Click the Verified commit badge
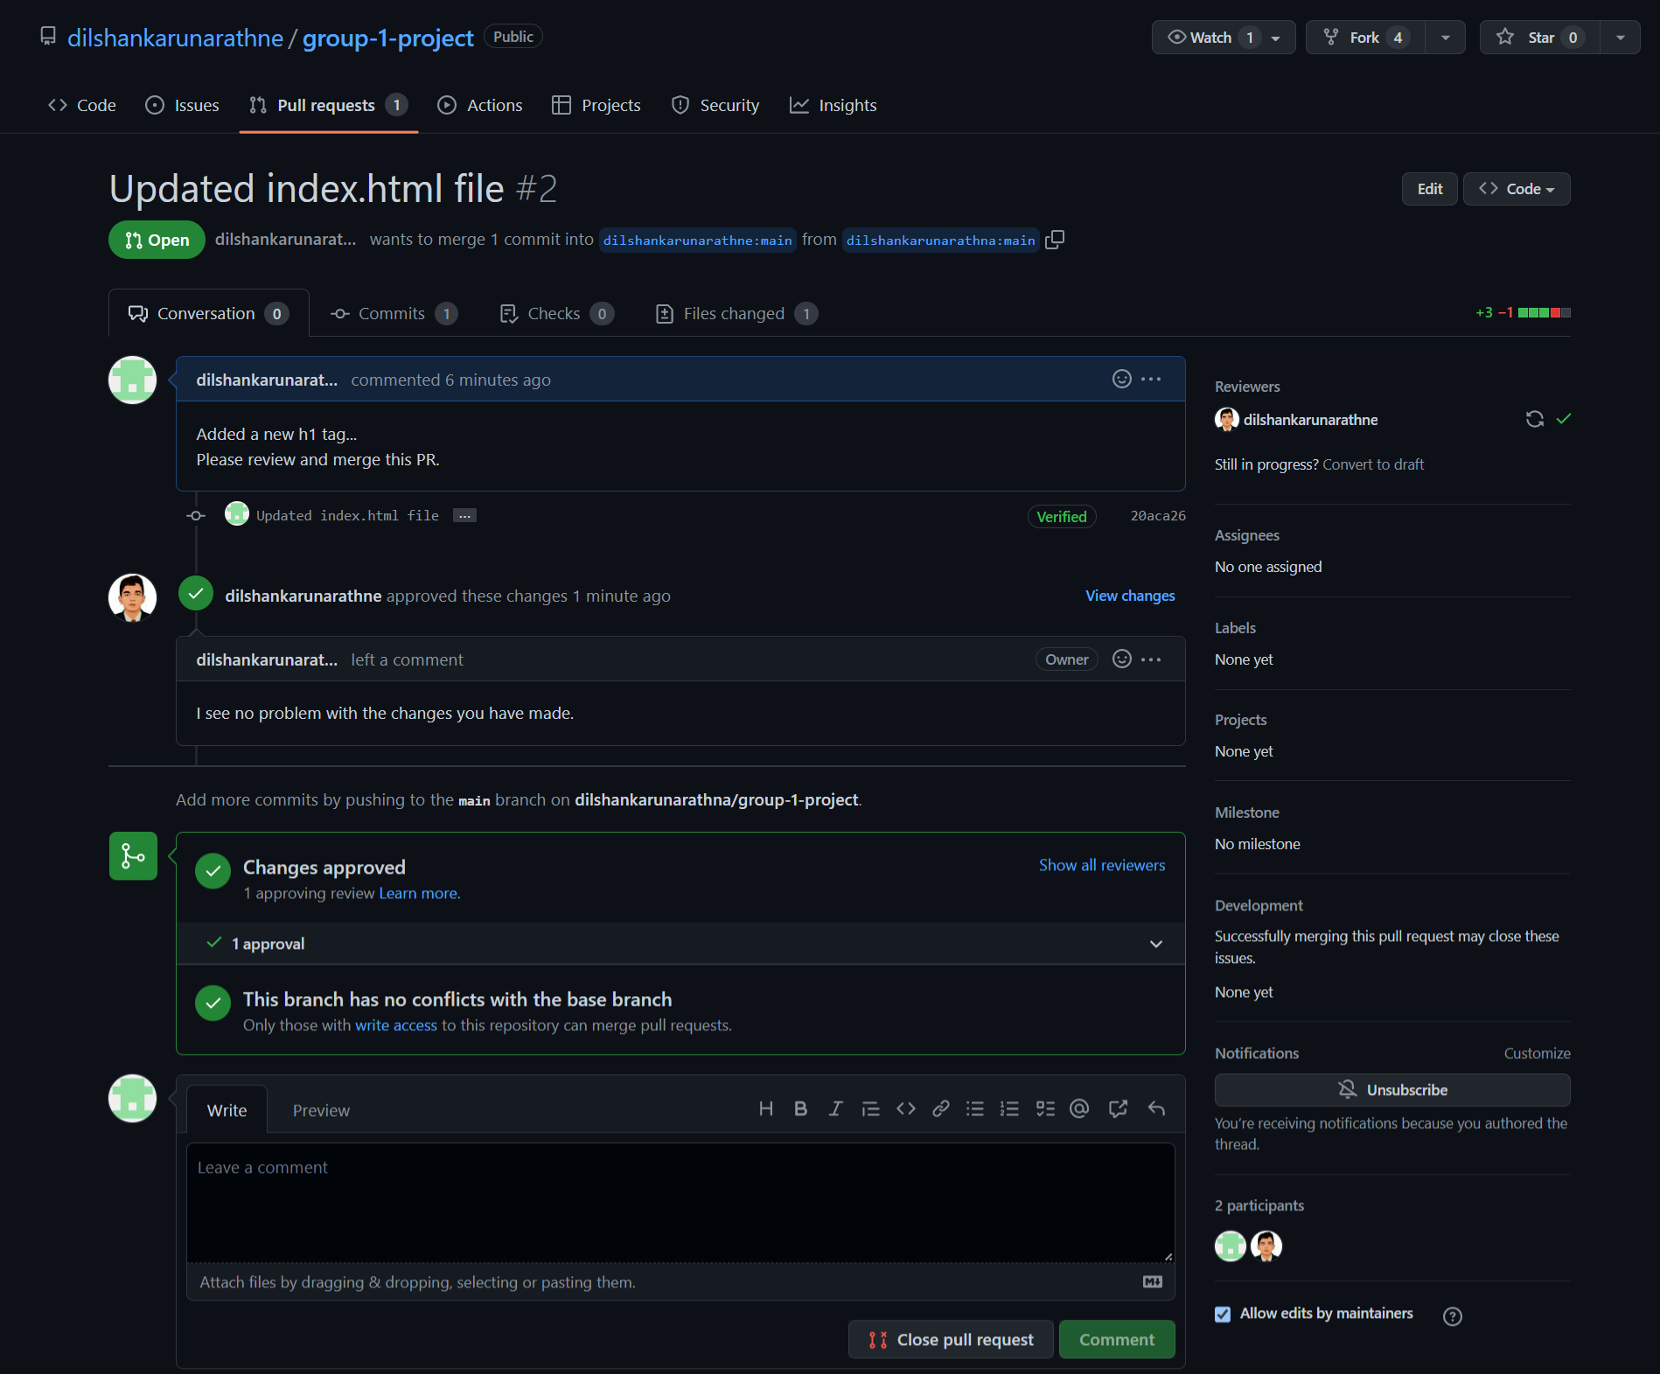 click(1062, 517)
